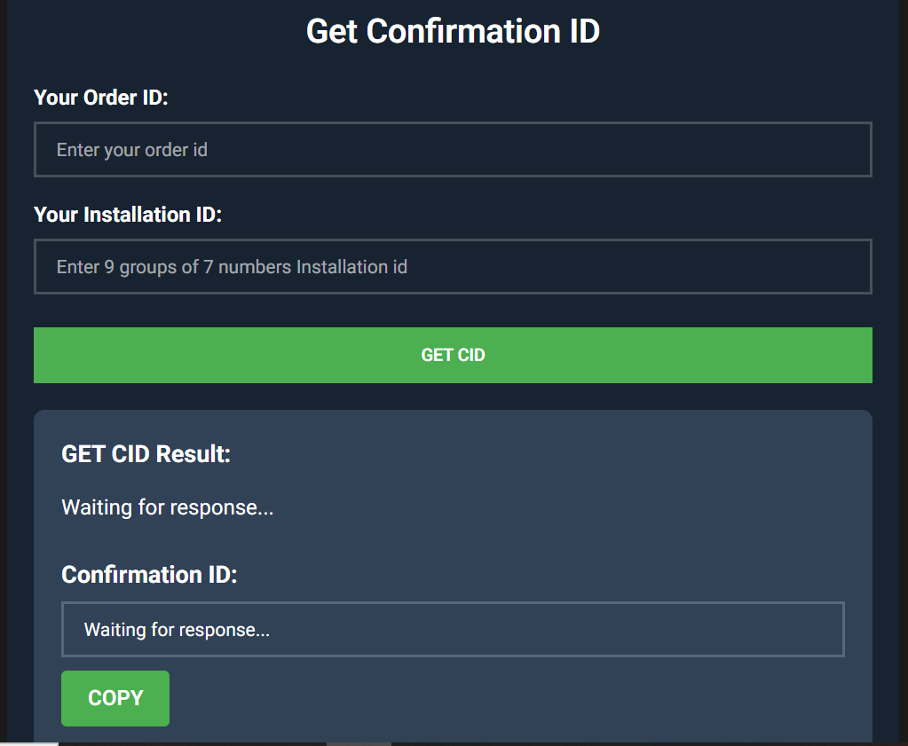Select the Confirmation ID output box
The image size is (908, 746).
tap(453, 630)
